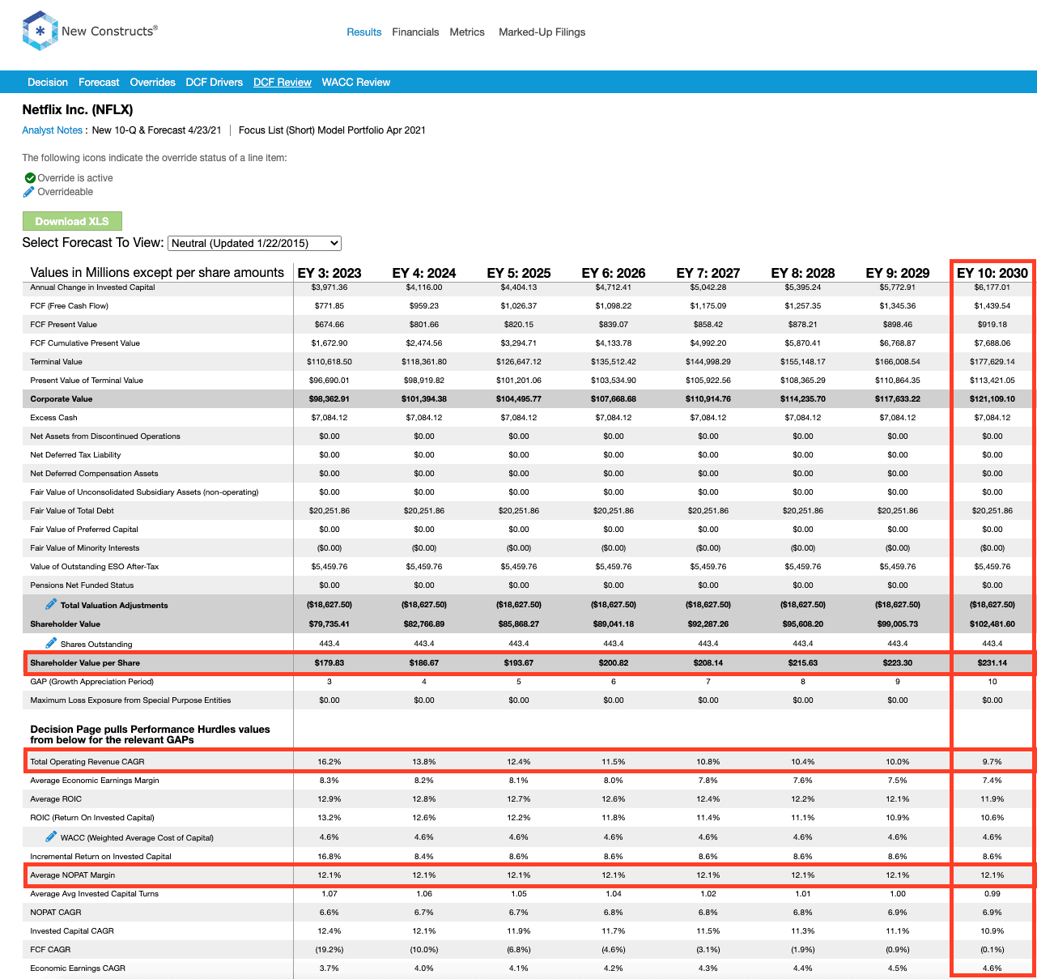Click the 1.07 Avg Invested Capital Turns cell
Image resolution: width=1037 pixels, height=979 pixels.
329,894
